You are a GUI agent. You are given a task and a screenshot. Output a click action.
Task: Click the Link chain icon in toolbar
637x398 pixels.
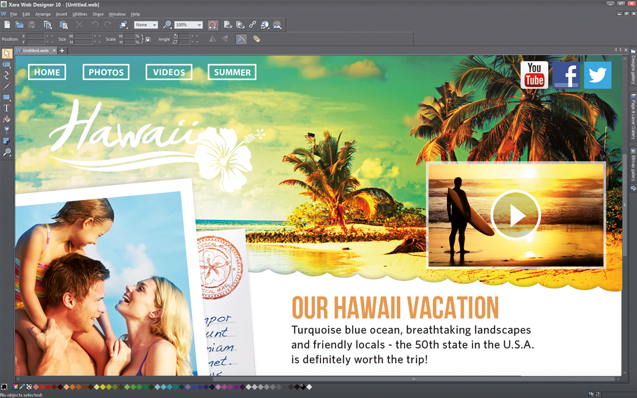(x=253, y=25)
